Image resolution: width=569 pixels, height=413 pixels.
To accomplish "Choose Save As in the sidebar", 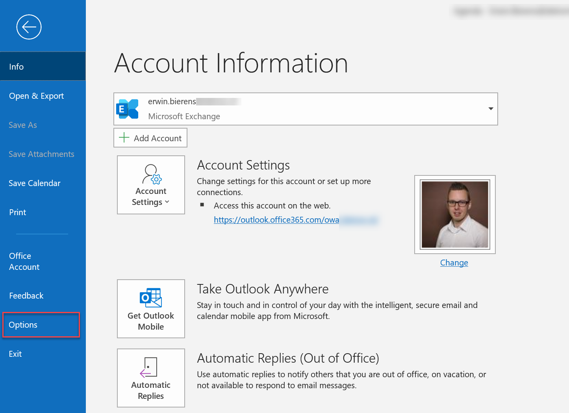I will pos(43,125).
